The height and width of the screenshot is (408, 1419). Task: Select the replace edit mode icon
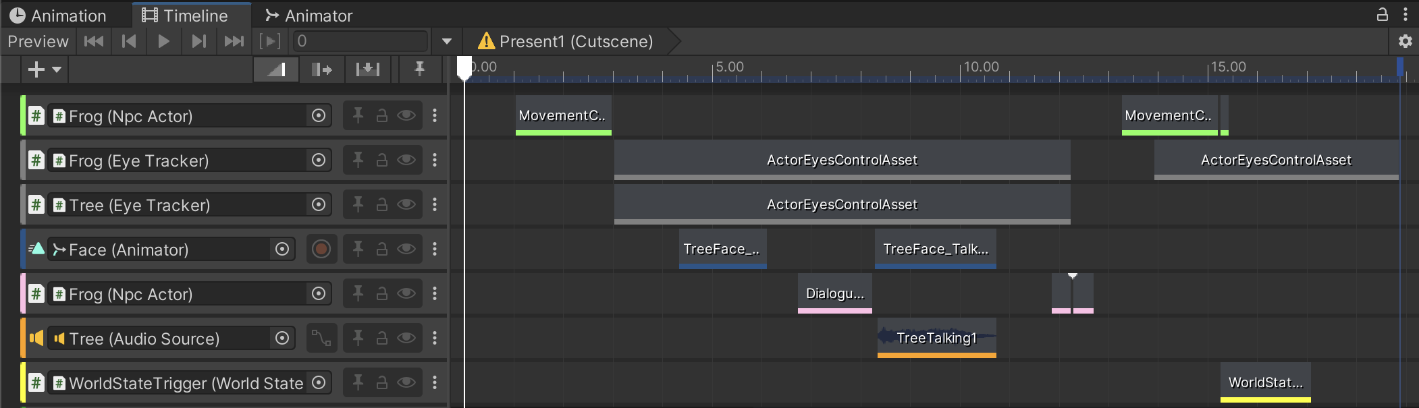pos(368,69)
